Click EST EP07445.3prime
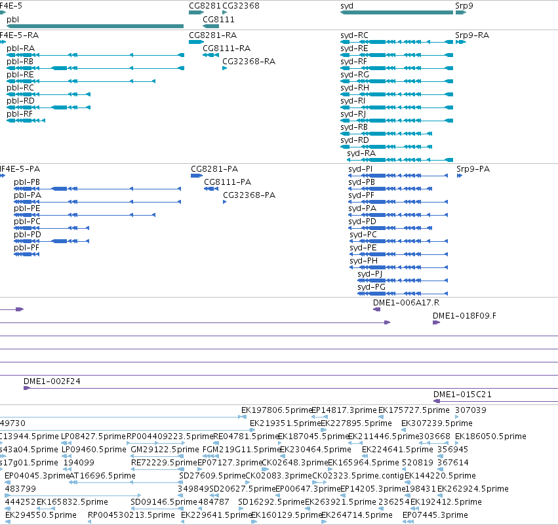This screenshot has height=525, width=558. 409,522
